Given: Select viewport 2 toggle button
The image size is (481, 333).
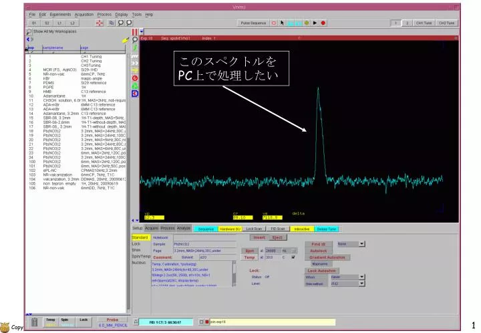Looking at the screenshot, I should [407, 23].
